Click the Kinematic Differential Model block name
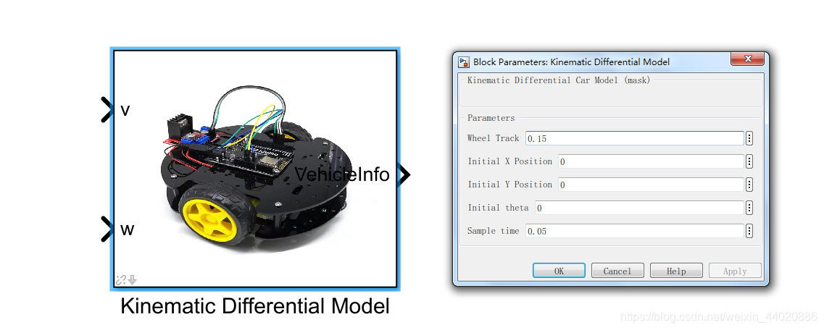Viewport: 824px width, 330px height. 255,306
